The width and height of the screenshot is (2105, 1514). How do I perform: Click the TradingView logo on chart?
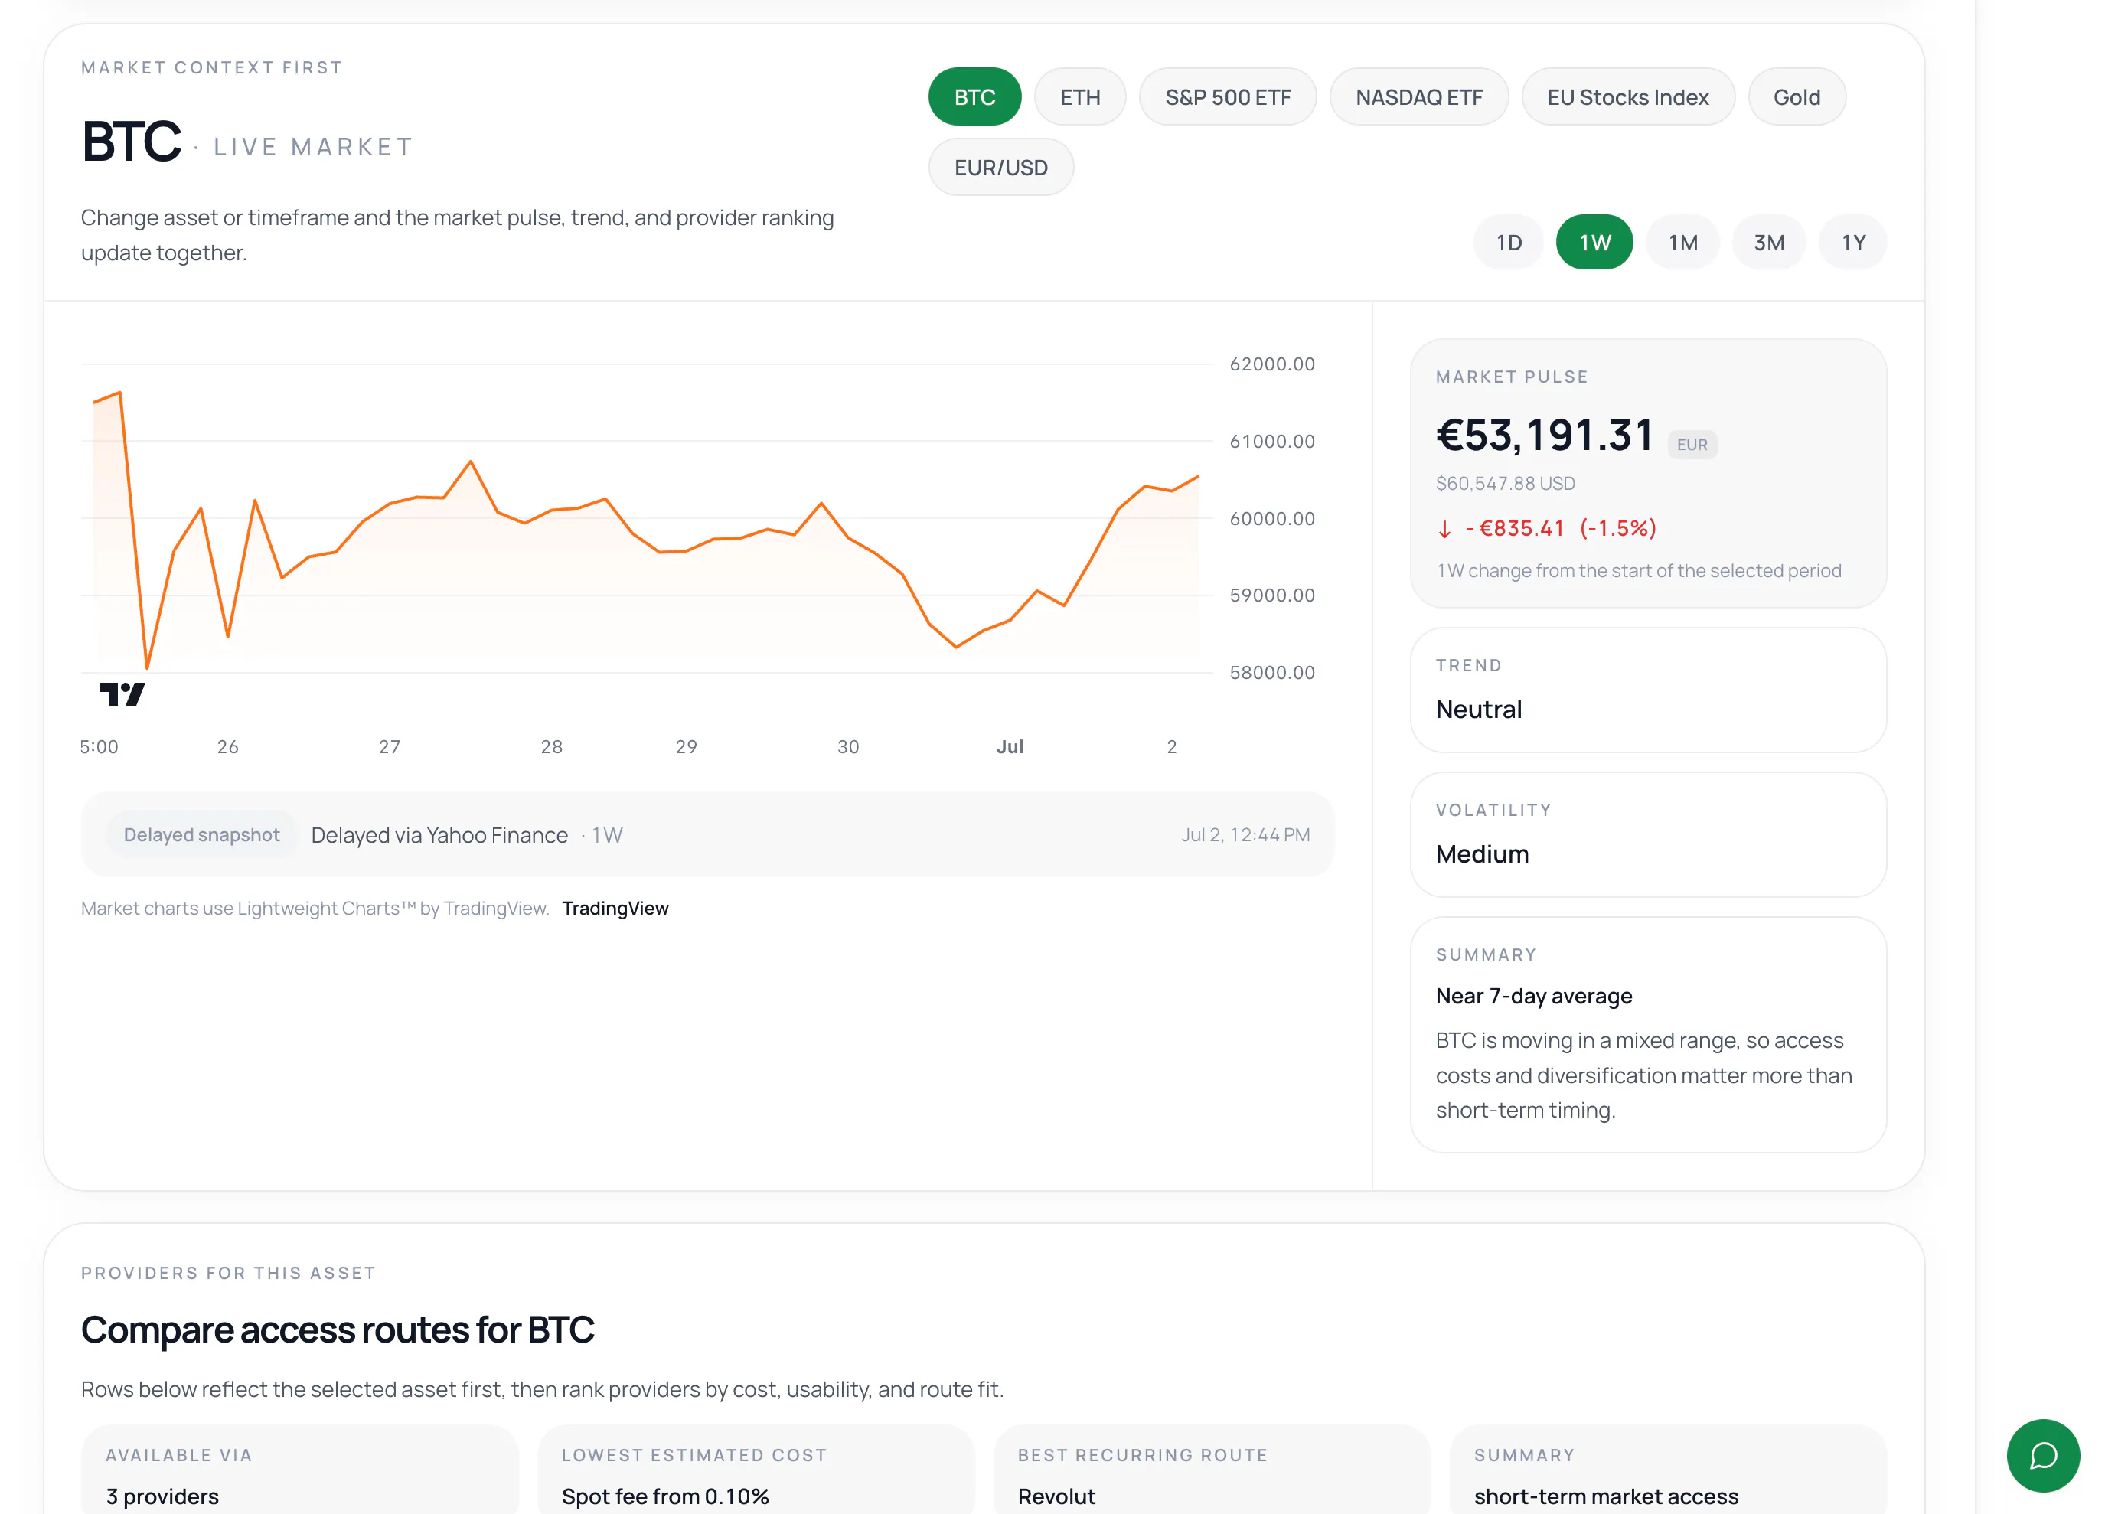[x=122, y=693]
